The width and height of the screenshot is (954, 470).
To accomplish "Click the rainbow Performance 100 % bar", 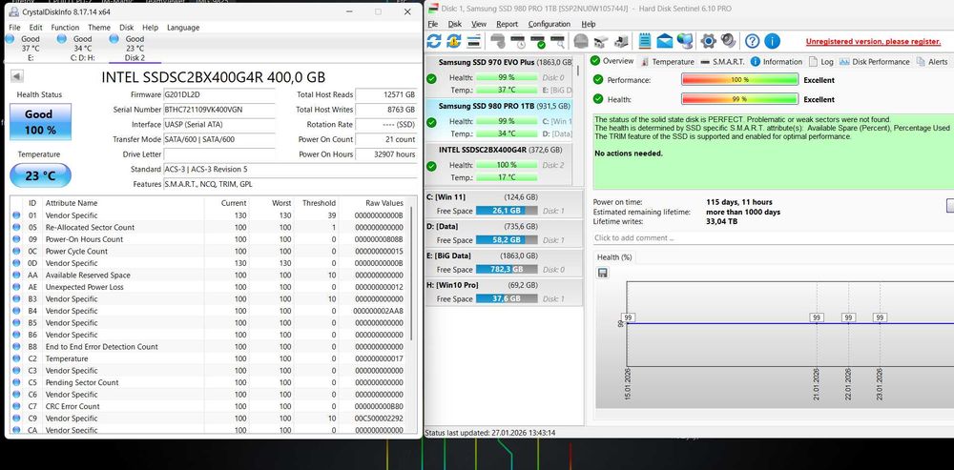I will 740,80.
